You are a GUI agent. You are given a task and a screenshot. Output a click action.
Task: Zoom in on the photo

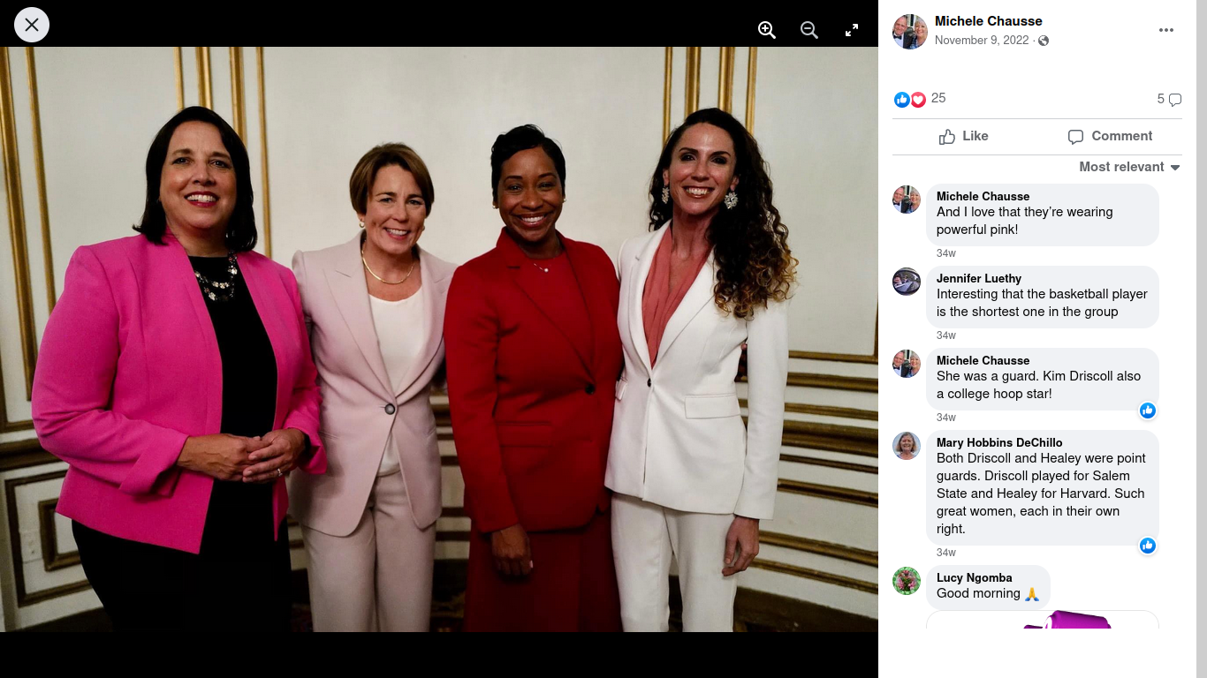tap(767, 30)
